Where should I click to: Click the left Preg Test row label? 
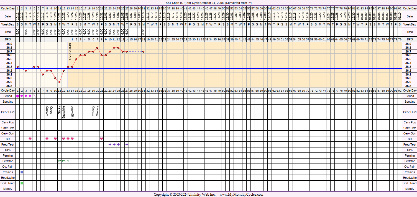tap(8, 144)
